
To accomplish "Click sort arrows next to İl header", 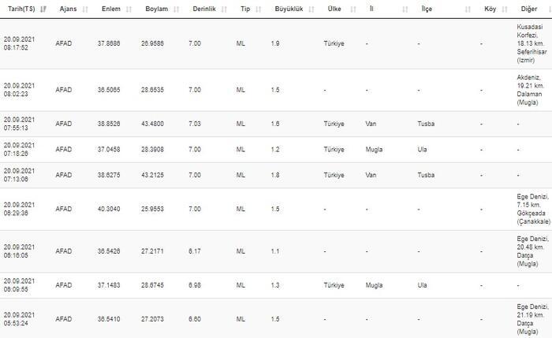I will pos(405,9).
